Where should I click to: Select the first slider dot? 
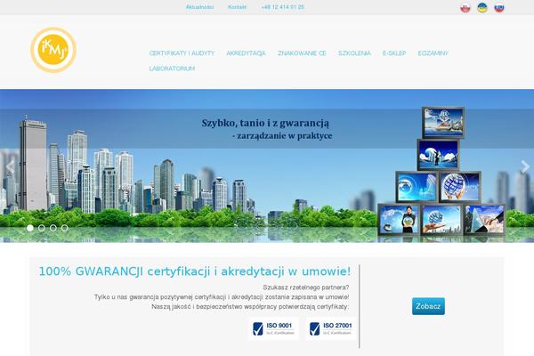(x=29, y=229)
